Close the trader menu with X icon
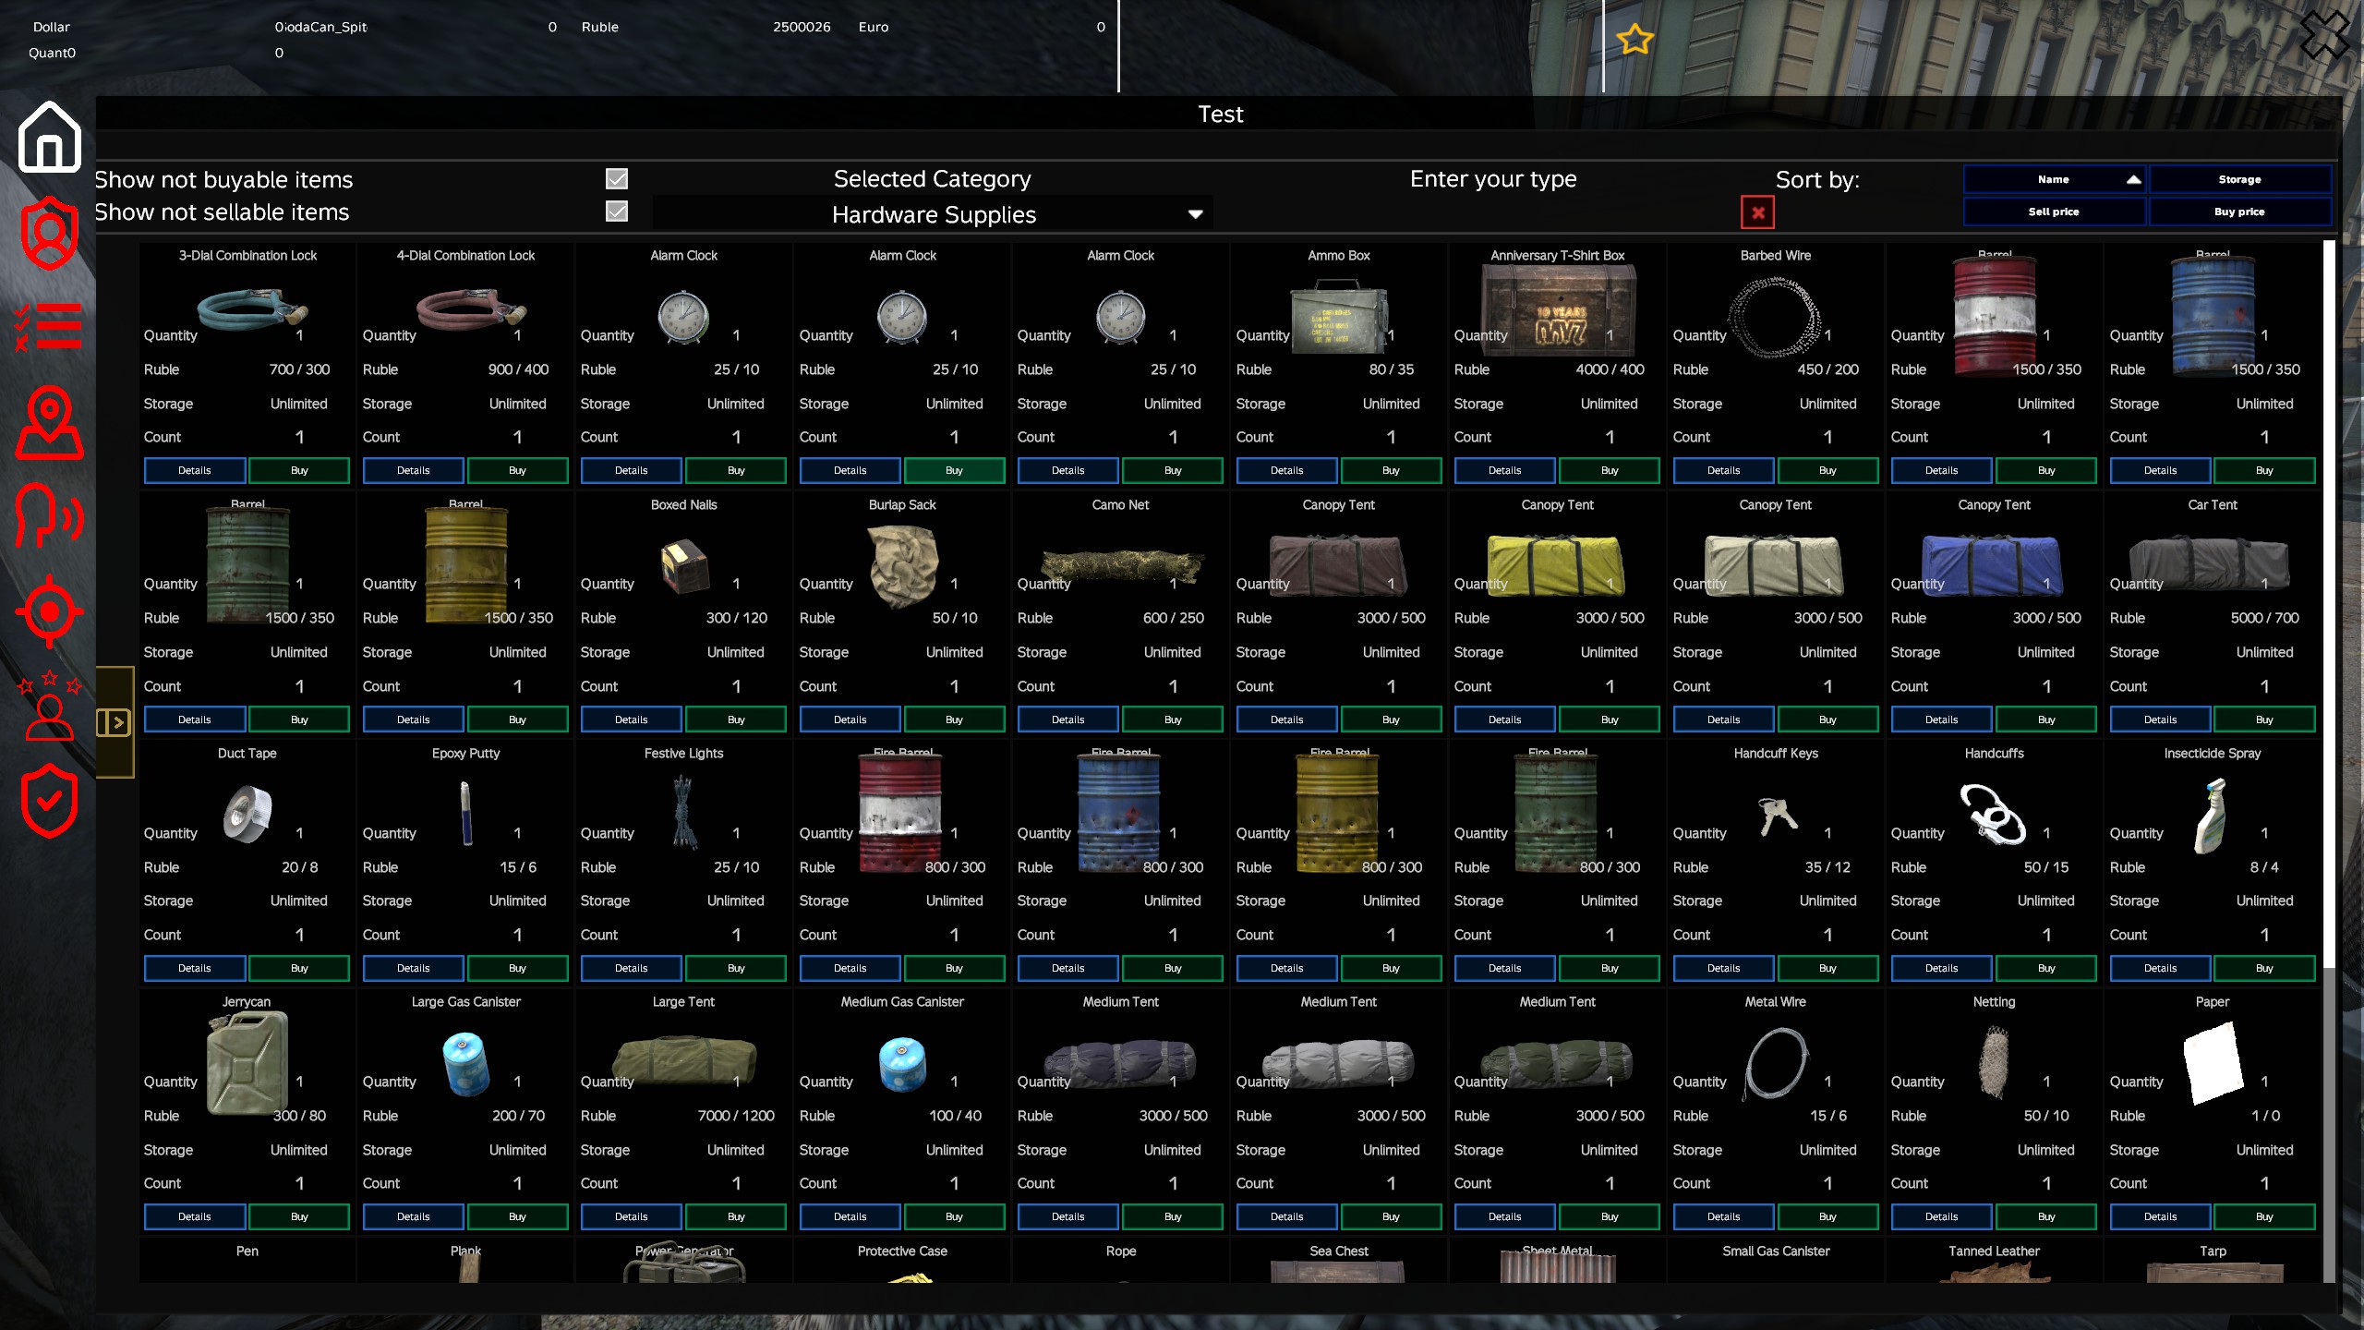 (x=2324, y=35)
